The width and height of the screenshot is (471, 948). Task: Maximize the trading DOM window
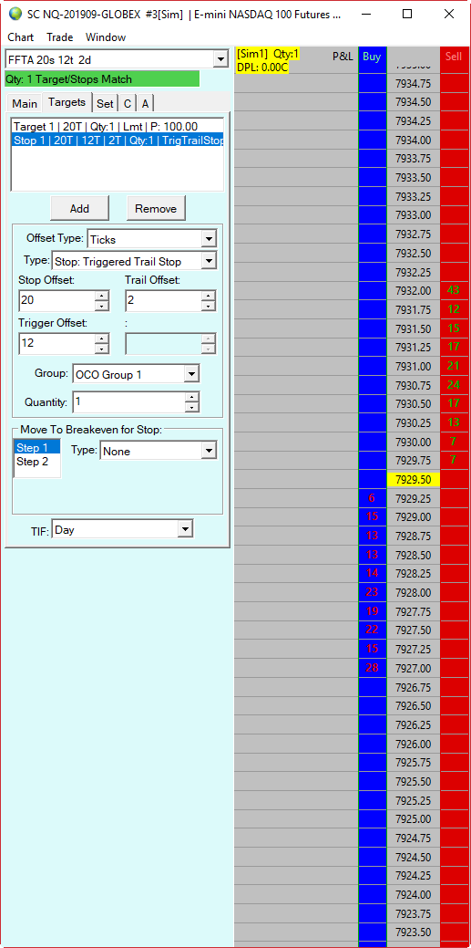point(407,14)
